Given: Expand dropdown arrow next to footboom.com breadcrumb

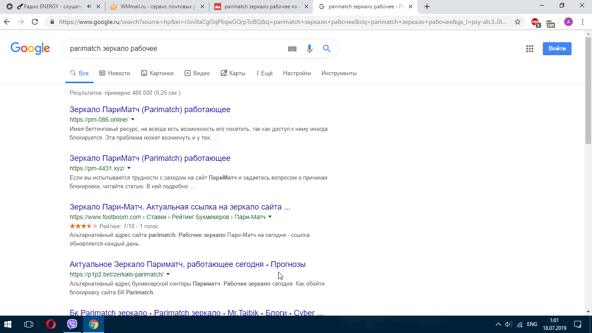Looking at the screenshot, I should [270, 217].
